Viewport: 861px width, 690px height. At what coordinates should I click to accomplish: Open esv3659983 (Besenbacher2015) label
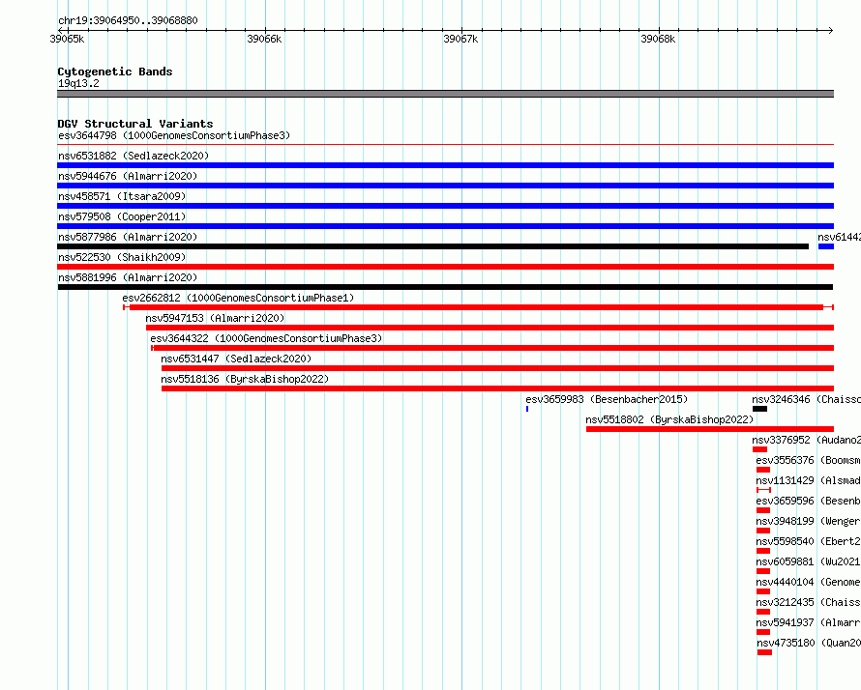[x=607, y=399]
